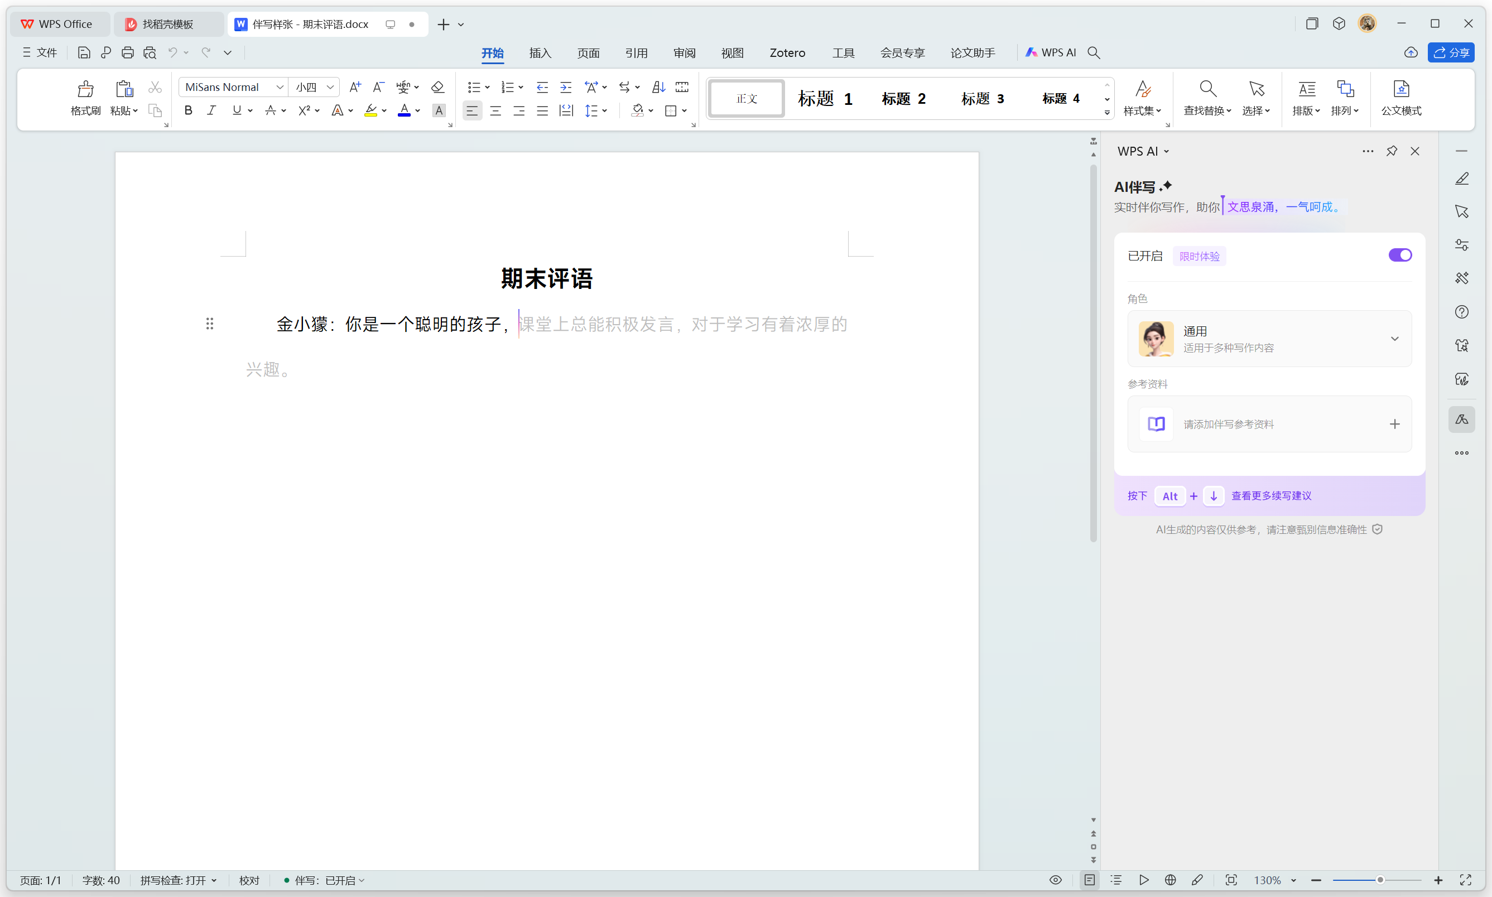The height and width of the screenshot is (897, 1492).
Task: Switch to the 插入 ribbon tab
Action: [x=540, y=53]
